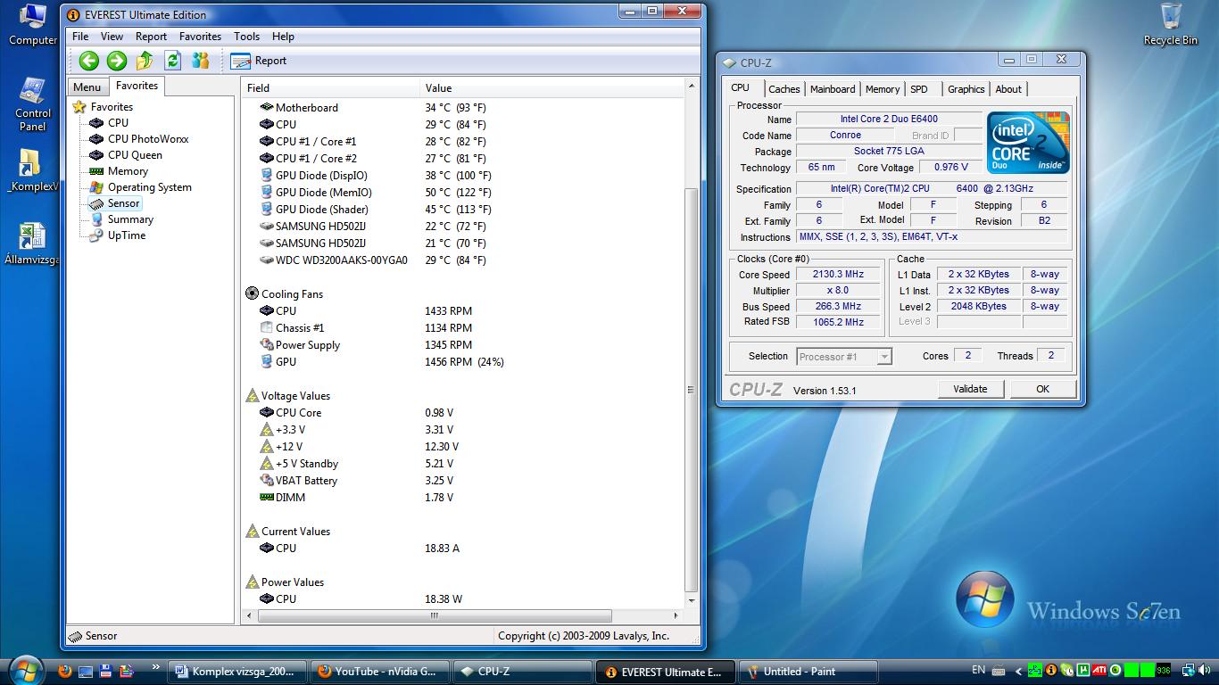The width and height of the screenshot is (1219, 685).
Task: Select the Favorites root with star icon
Action: point(103,107)
